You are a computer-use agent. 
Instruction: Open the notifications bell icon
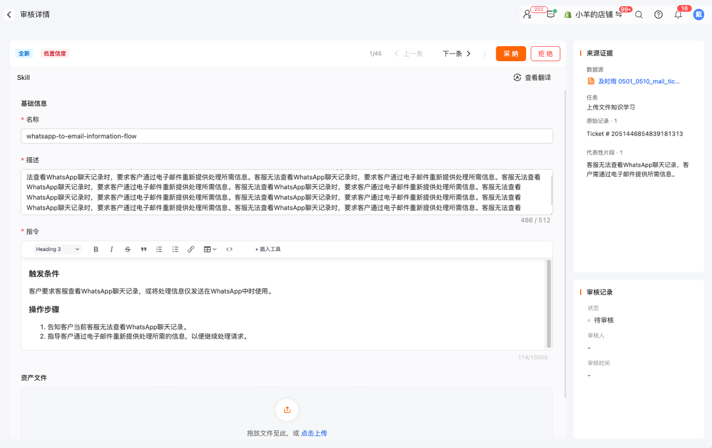pos(678,14)
